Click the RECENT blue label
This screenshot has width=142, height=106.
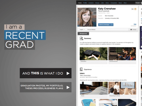tap(25, 35)
